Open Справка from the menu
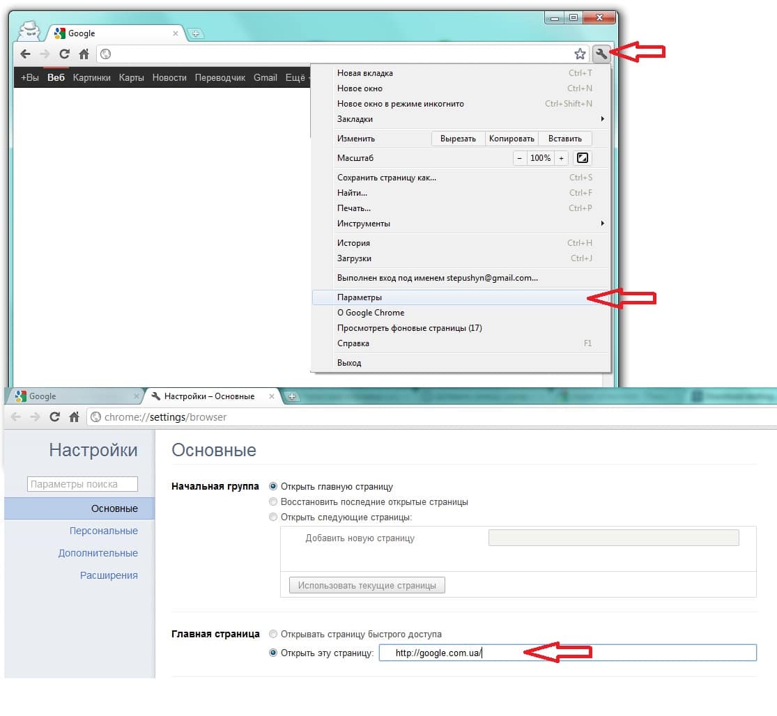The width and height of the screenshot is (777, 716). coord(461,343)
